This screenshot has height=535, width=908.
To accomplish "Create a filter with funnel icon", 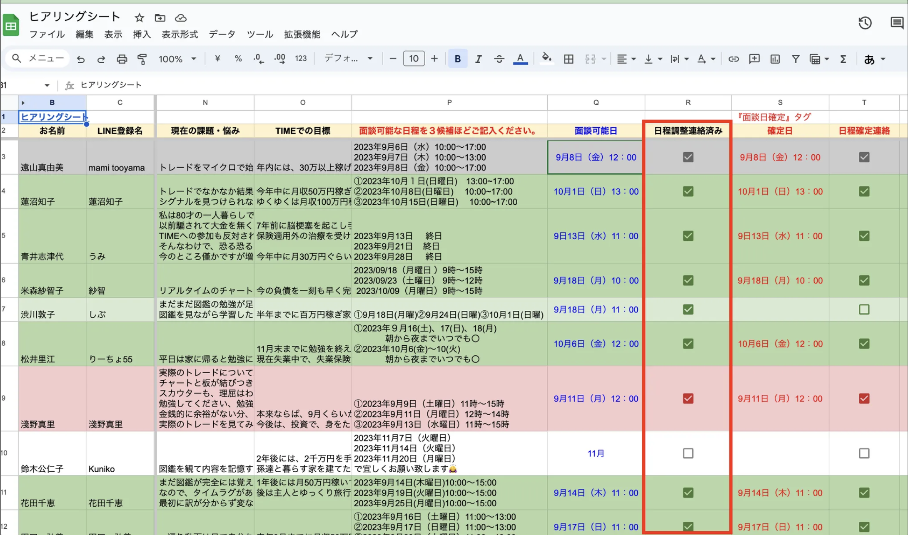I will 796,59.
